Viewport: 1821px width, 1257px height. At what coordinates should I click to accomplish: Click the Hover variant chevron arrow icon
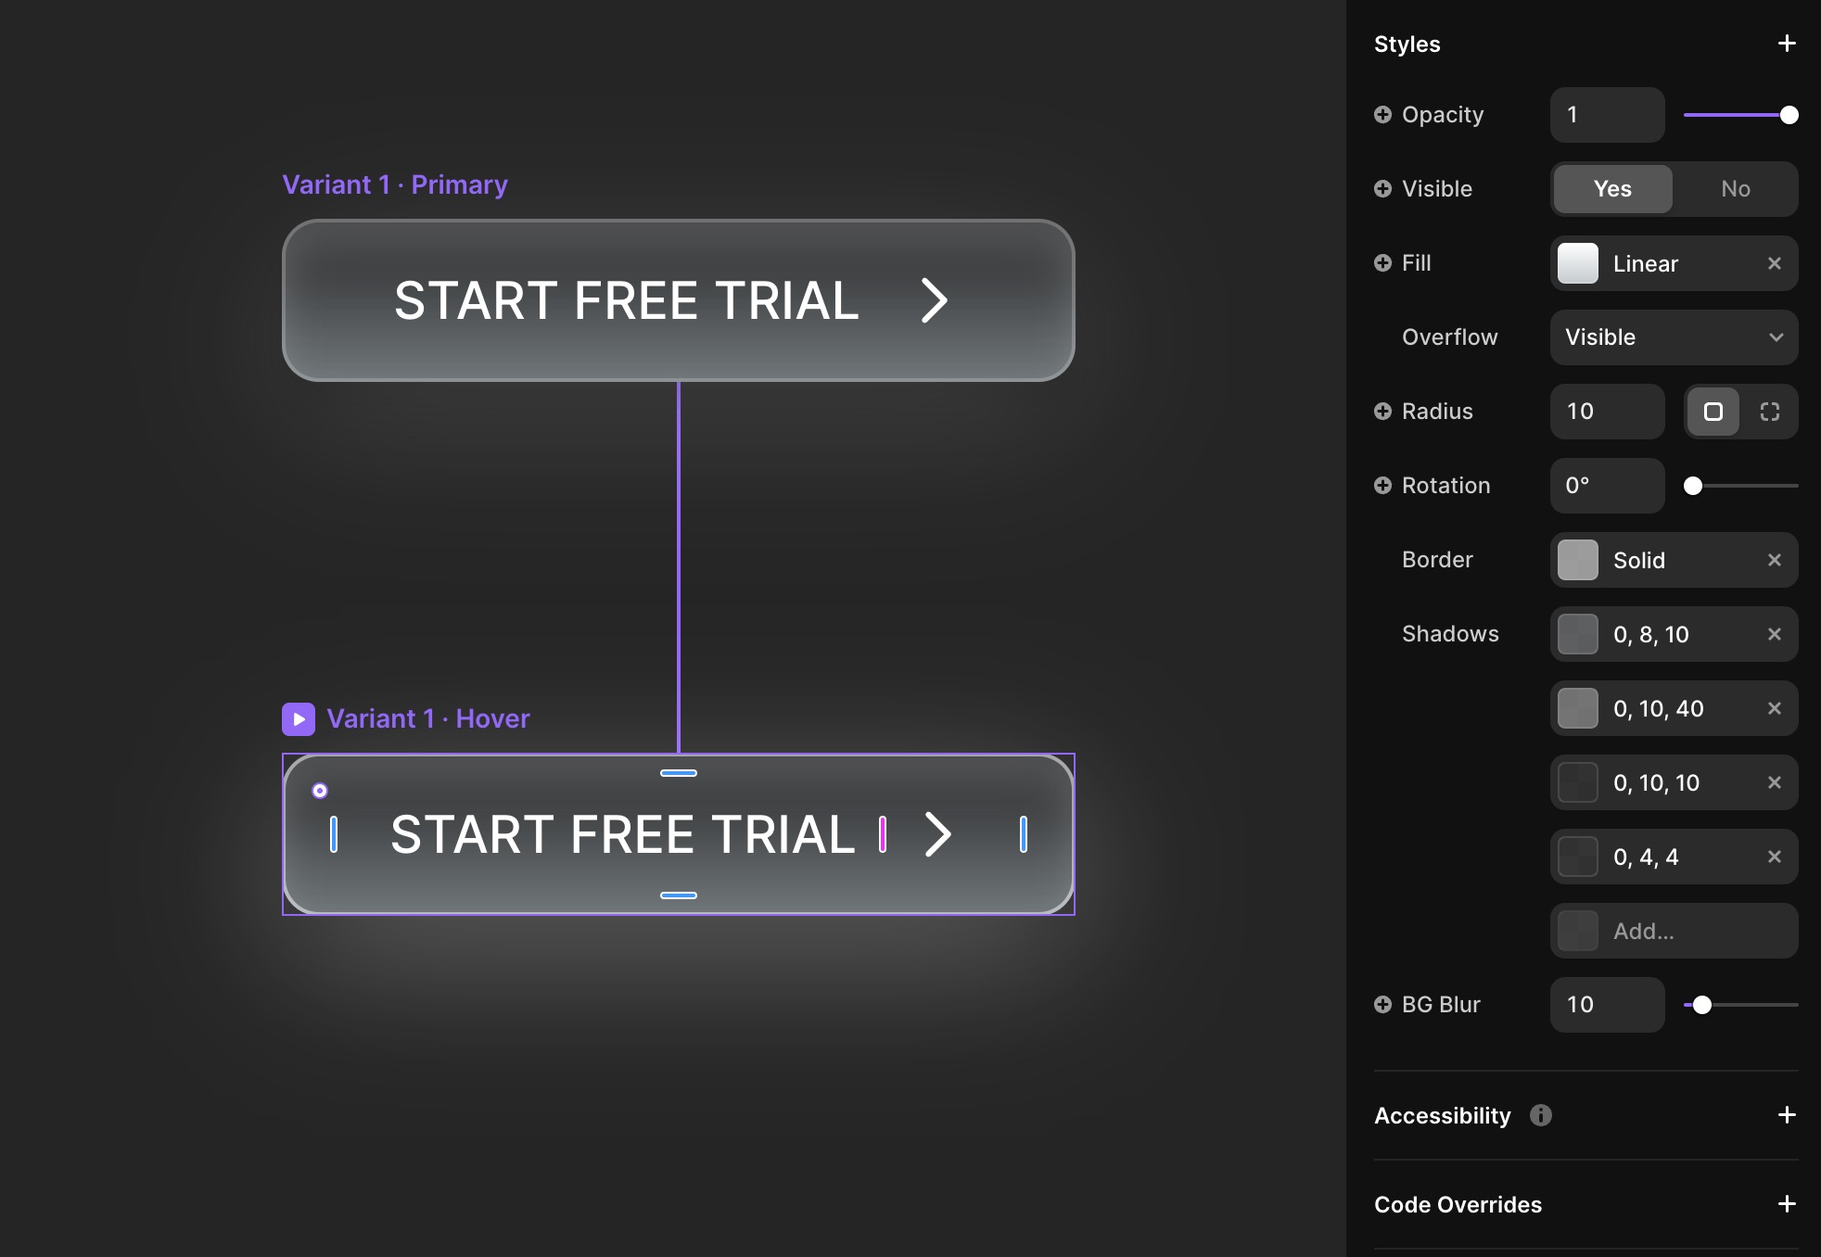(x=938, y=834)
